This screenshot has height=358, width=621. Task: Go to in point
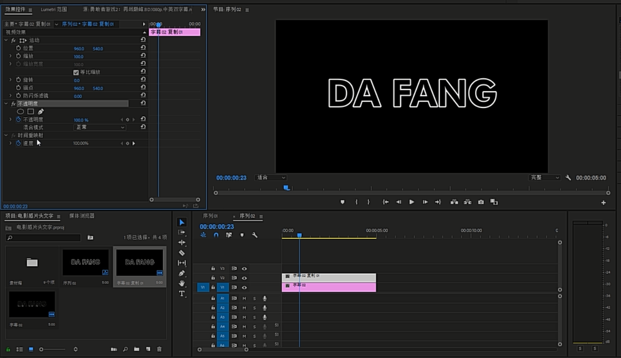[x=385, y=202]
